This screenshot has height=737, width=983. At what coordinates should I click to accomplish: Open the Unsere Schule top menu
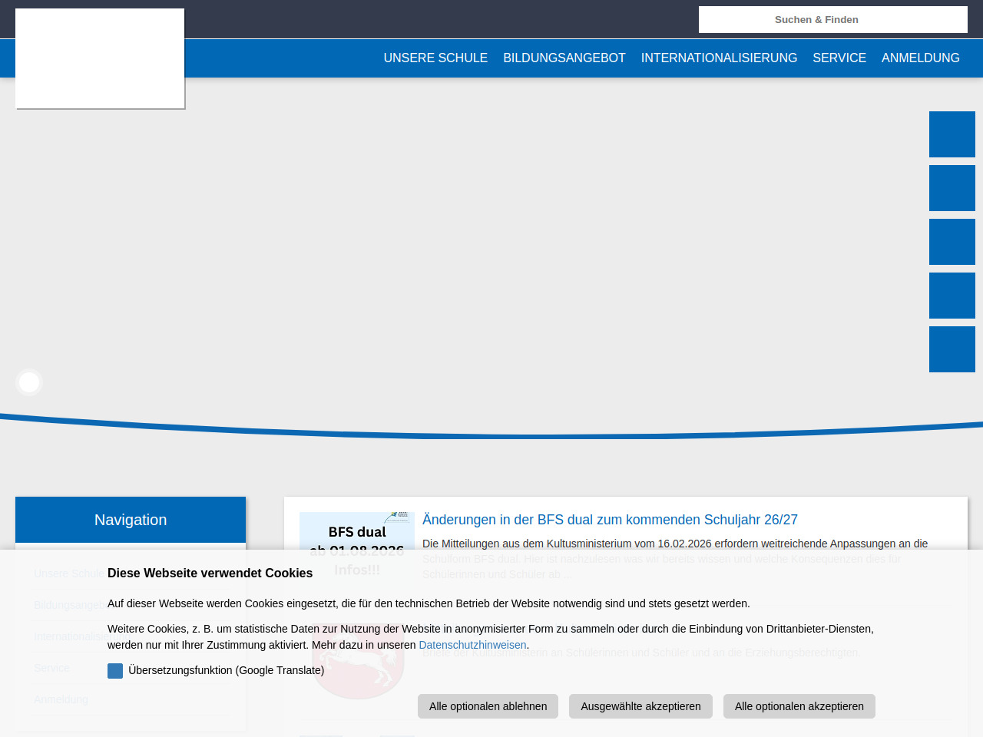point(435,58)
